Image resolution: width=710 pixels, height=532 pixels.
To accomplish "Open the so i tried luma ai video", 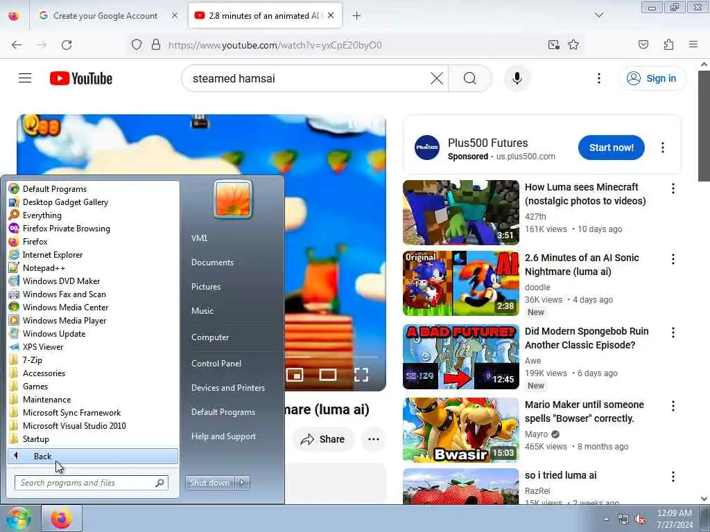I will click(x=560, y=475).
